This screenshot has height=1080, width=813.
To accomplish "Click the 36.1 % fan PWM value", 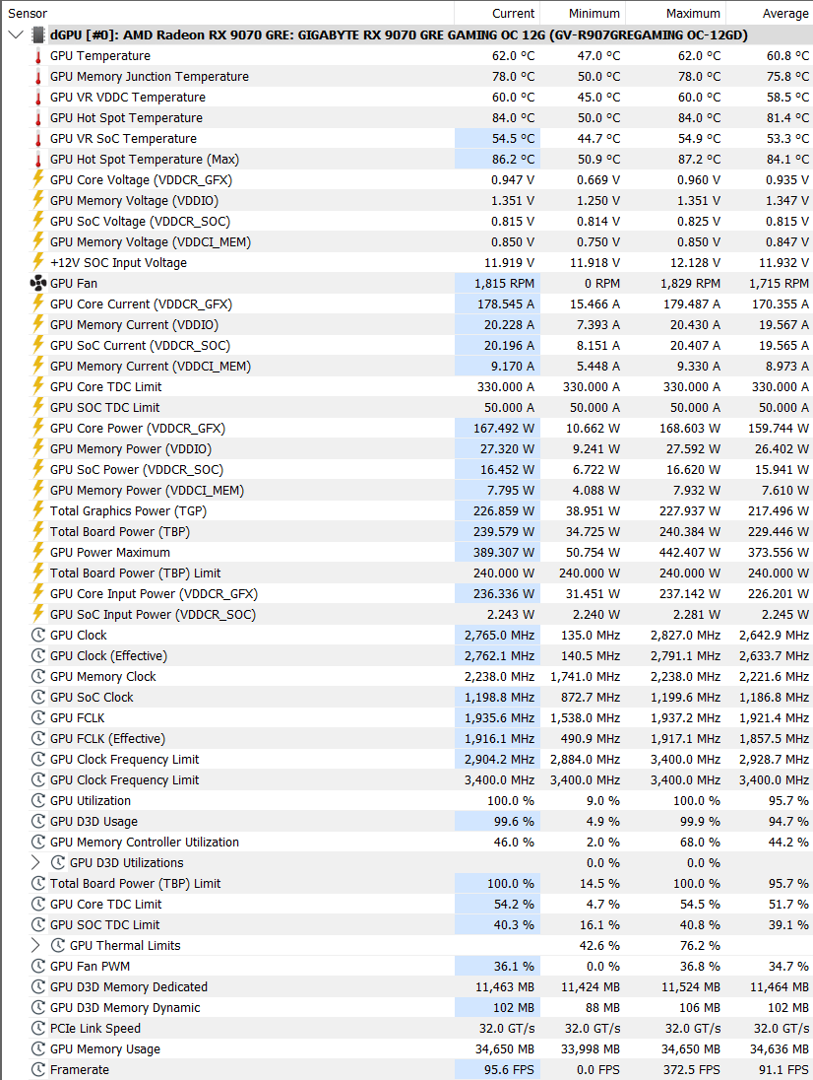I will tap(514, 967).
